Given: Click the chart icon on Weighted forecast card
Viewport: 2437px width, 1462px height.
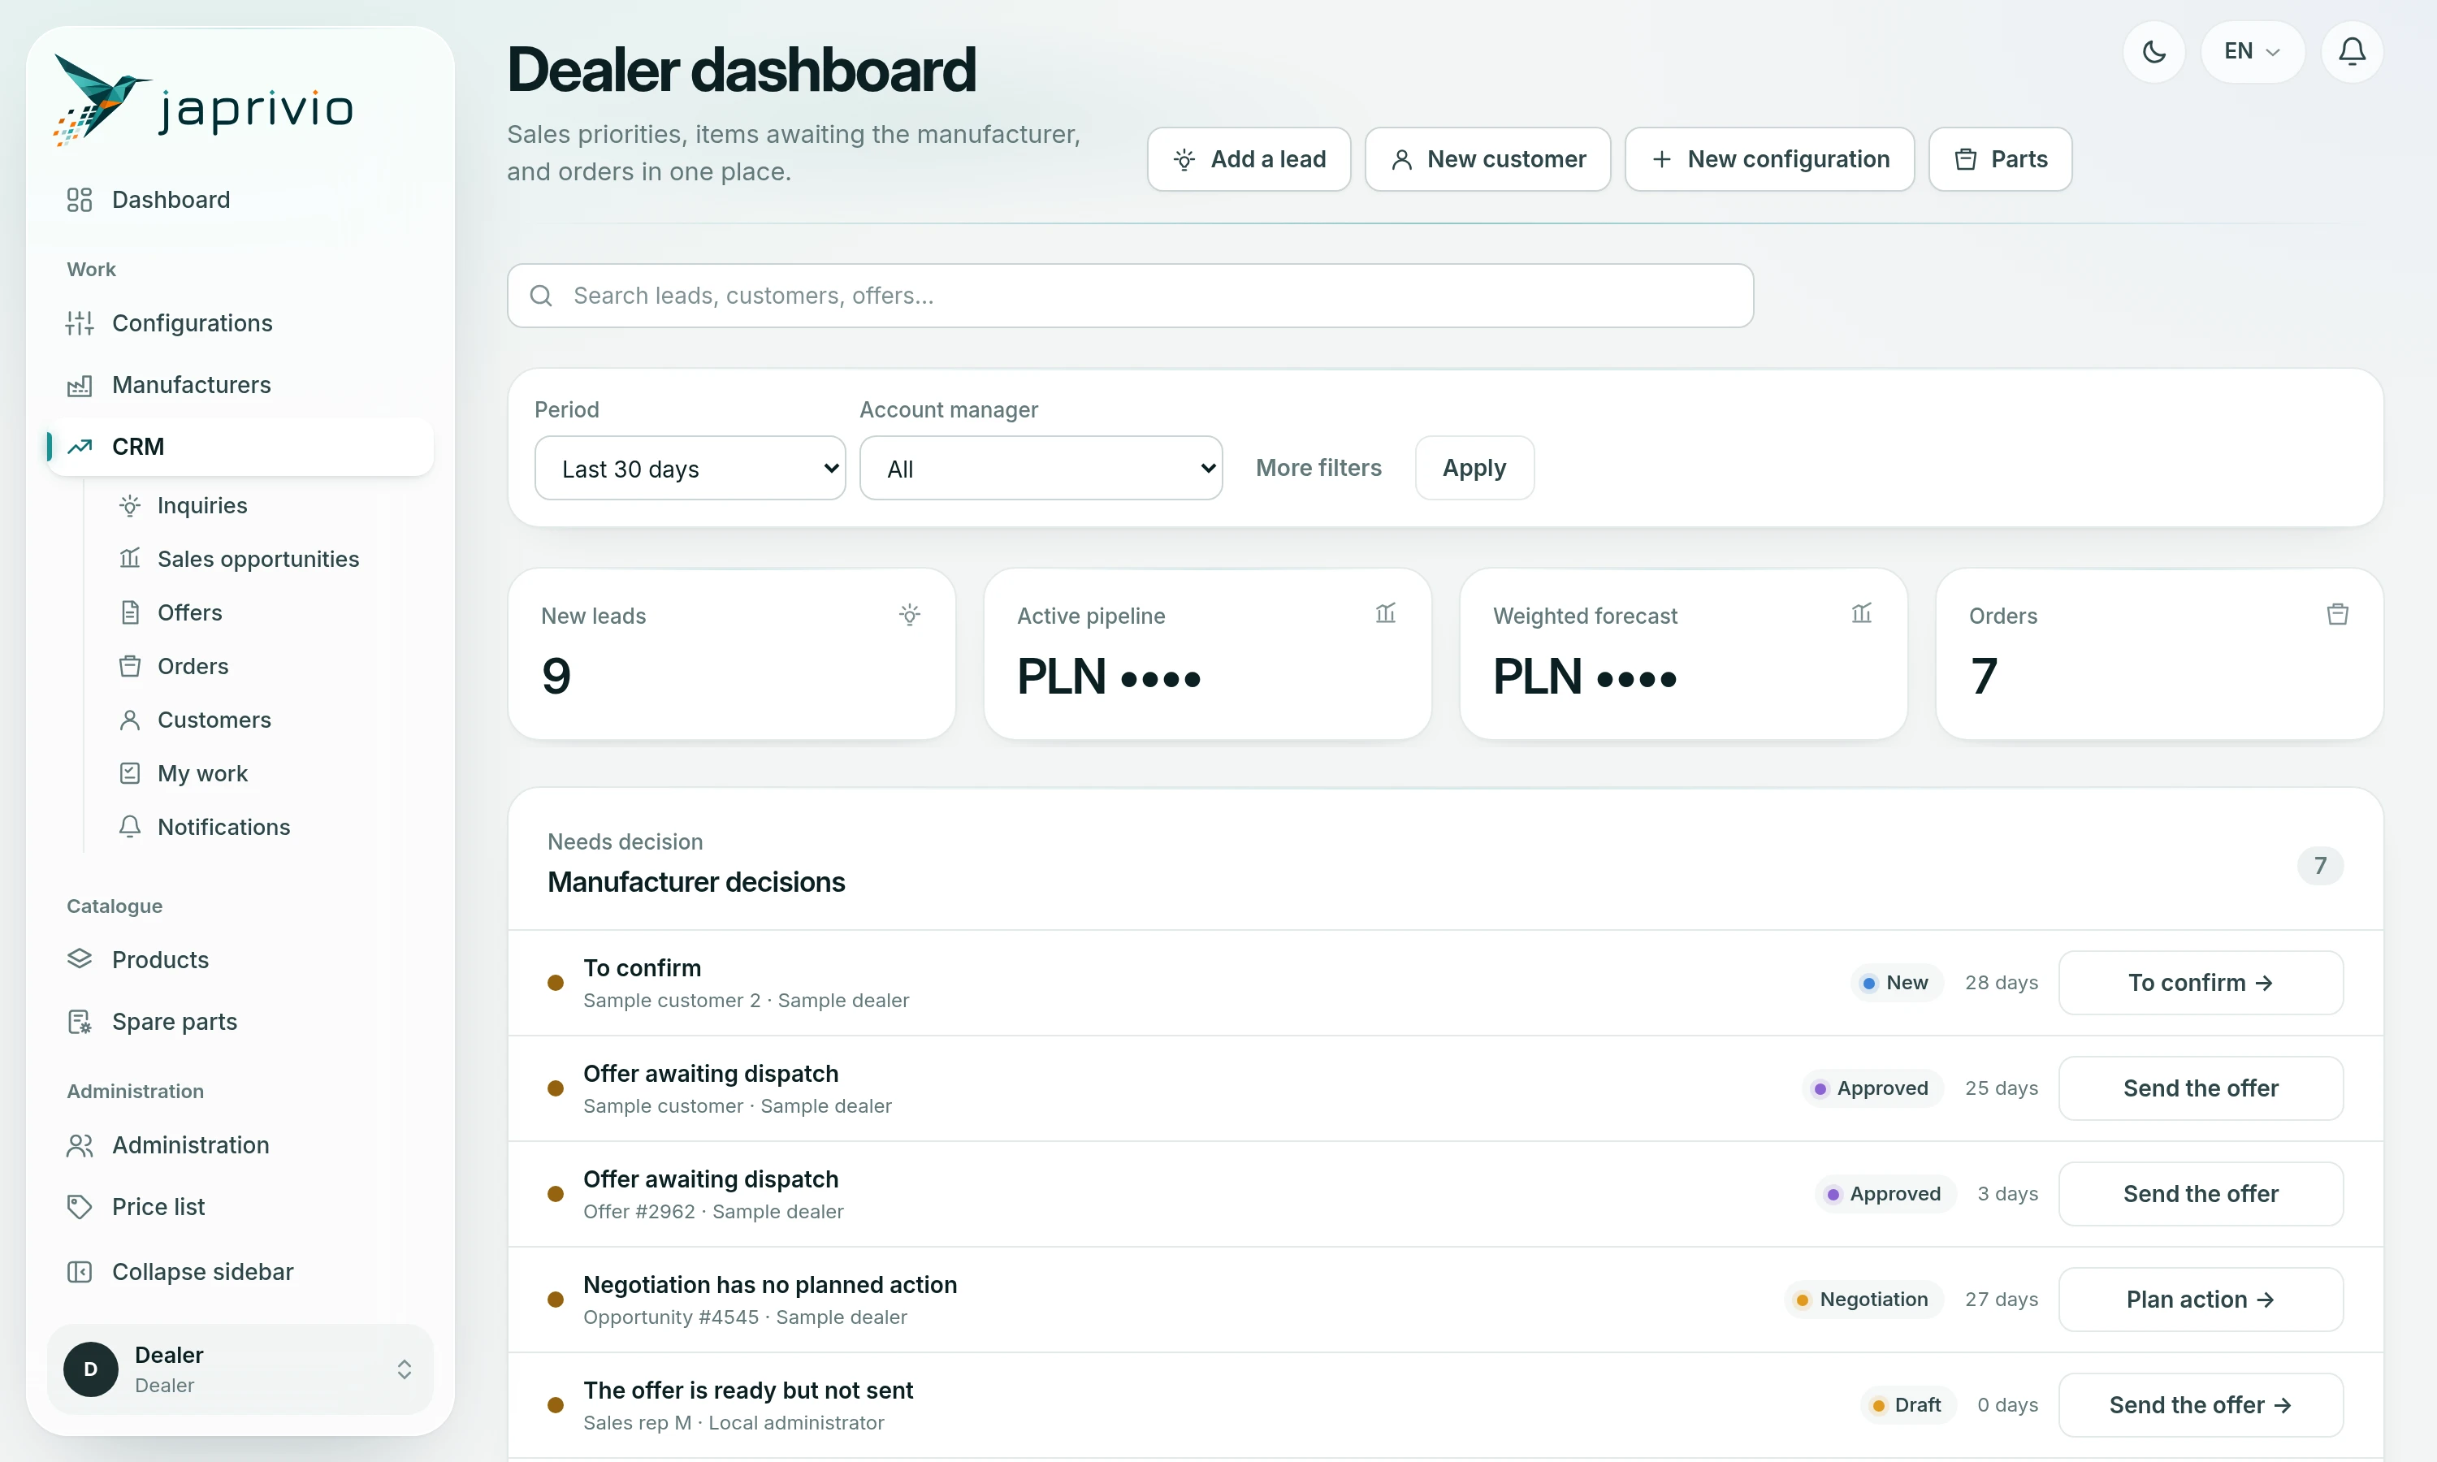Looking at the screenshot, I should point(1861,614).
